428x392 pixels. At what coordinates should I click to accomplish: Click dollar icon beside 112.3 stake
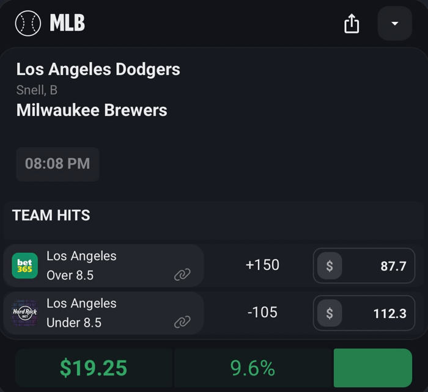[330, 313]
